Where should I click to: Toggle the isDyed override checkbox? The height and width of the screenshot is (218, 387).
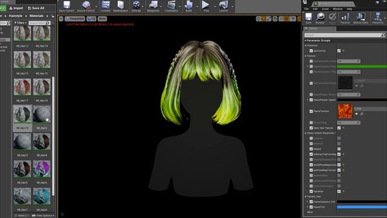(311, 149)
